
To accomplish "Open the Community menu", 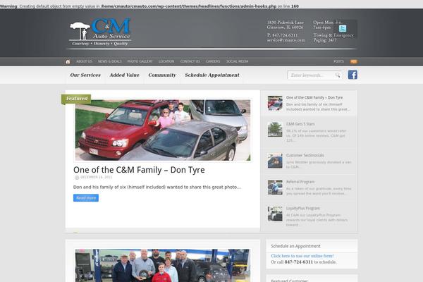I will tap(162, 75).
